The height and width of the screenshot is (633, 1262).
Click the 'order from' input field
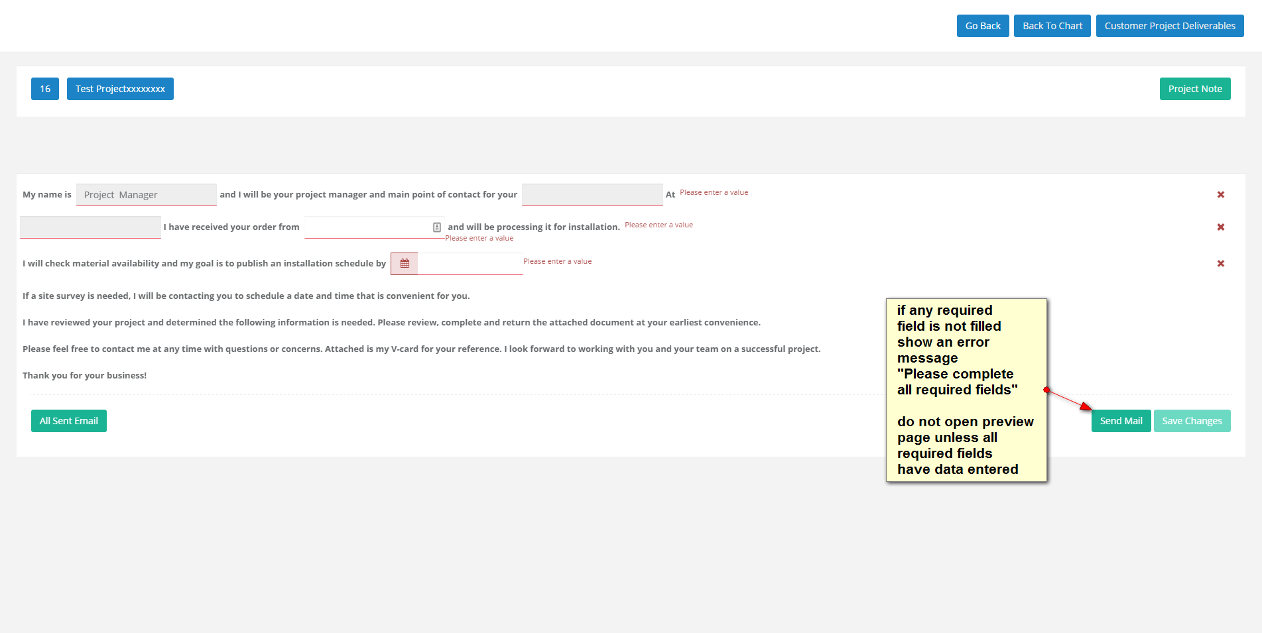374,227
